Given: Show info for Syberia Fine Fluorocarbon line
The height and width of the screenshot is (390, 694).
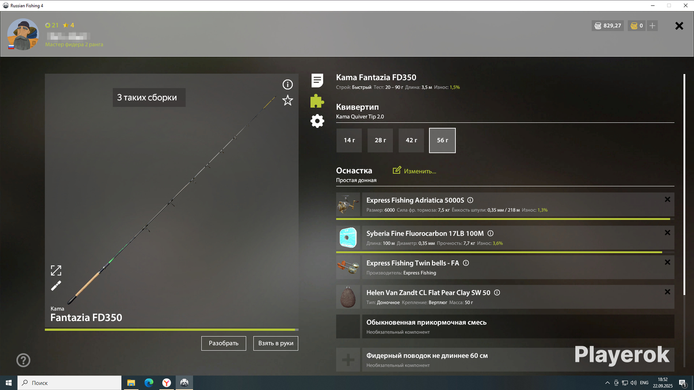Looking at the screenshot, I should 491,233.
